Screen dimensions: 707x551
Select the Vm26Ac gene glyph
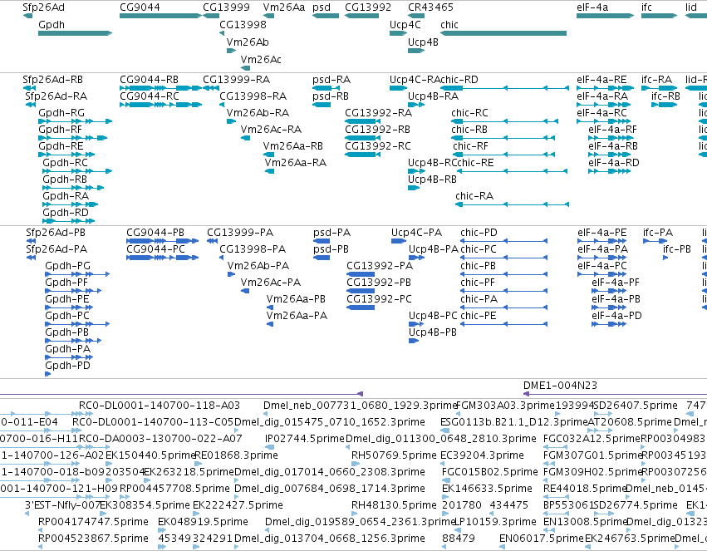pos(245,68)
